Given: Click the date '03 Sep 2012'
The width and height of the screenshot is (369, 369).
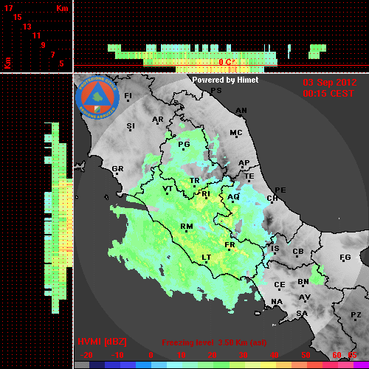Looking at the screenshot, I should pos(330,83).
